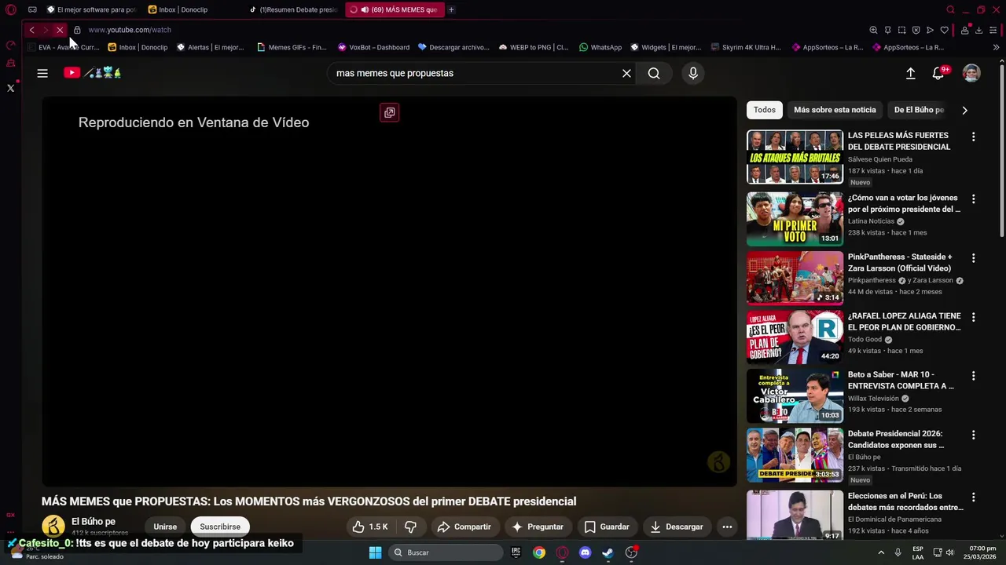
Task: Return video from pop-out window icon
Action: pyautogui.click(x=389, y=112)
